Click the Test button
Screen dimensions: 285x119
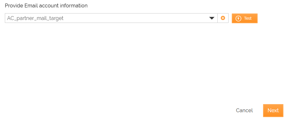[x=244, y=18]
